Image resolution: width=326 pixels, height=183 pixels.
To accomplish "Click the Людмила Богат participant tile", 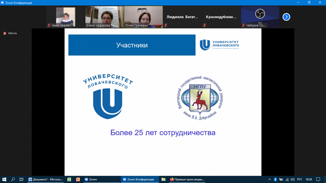I will pyautogui.click(x=182, y=17).
